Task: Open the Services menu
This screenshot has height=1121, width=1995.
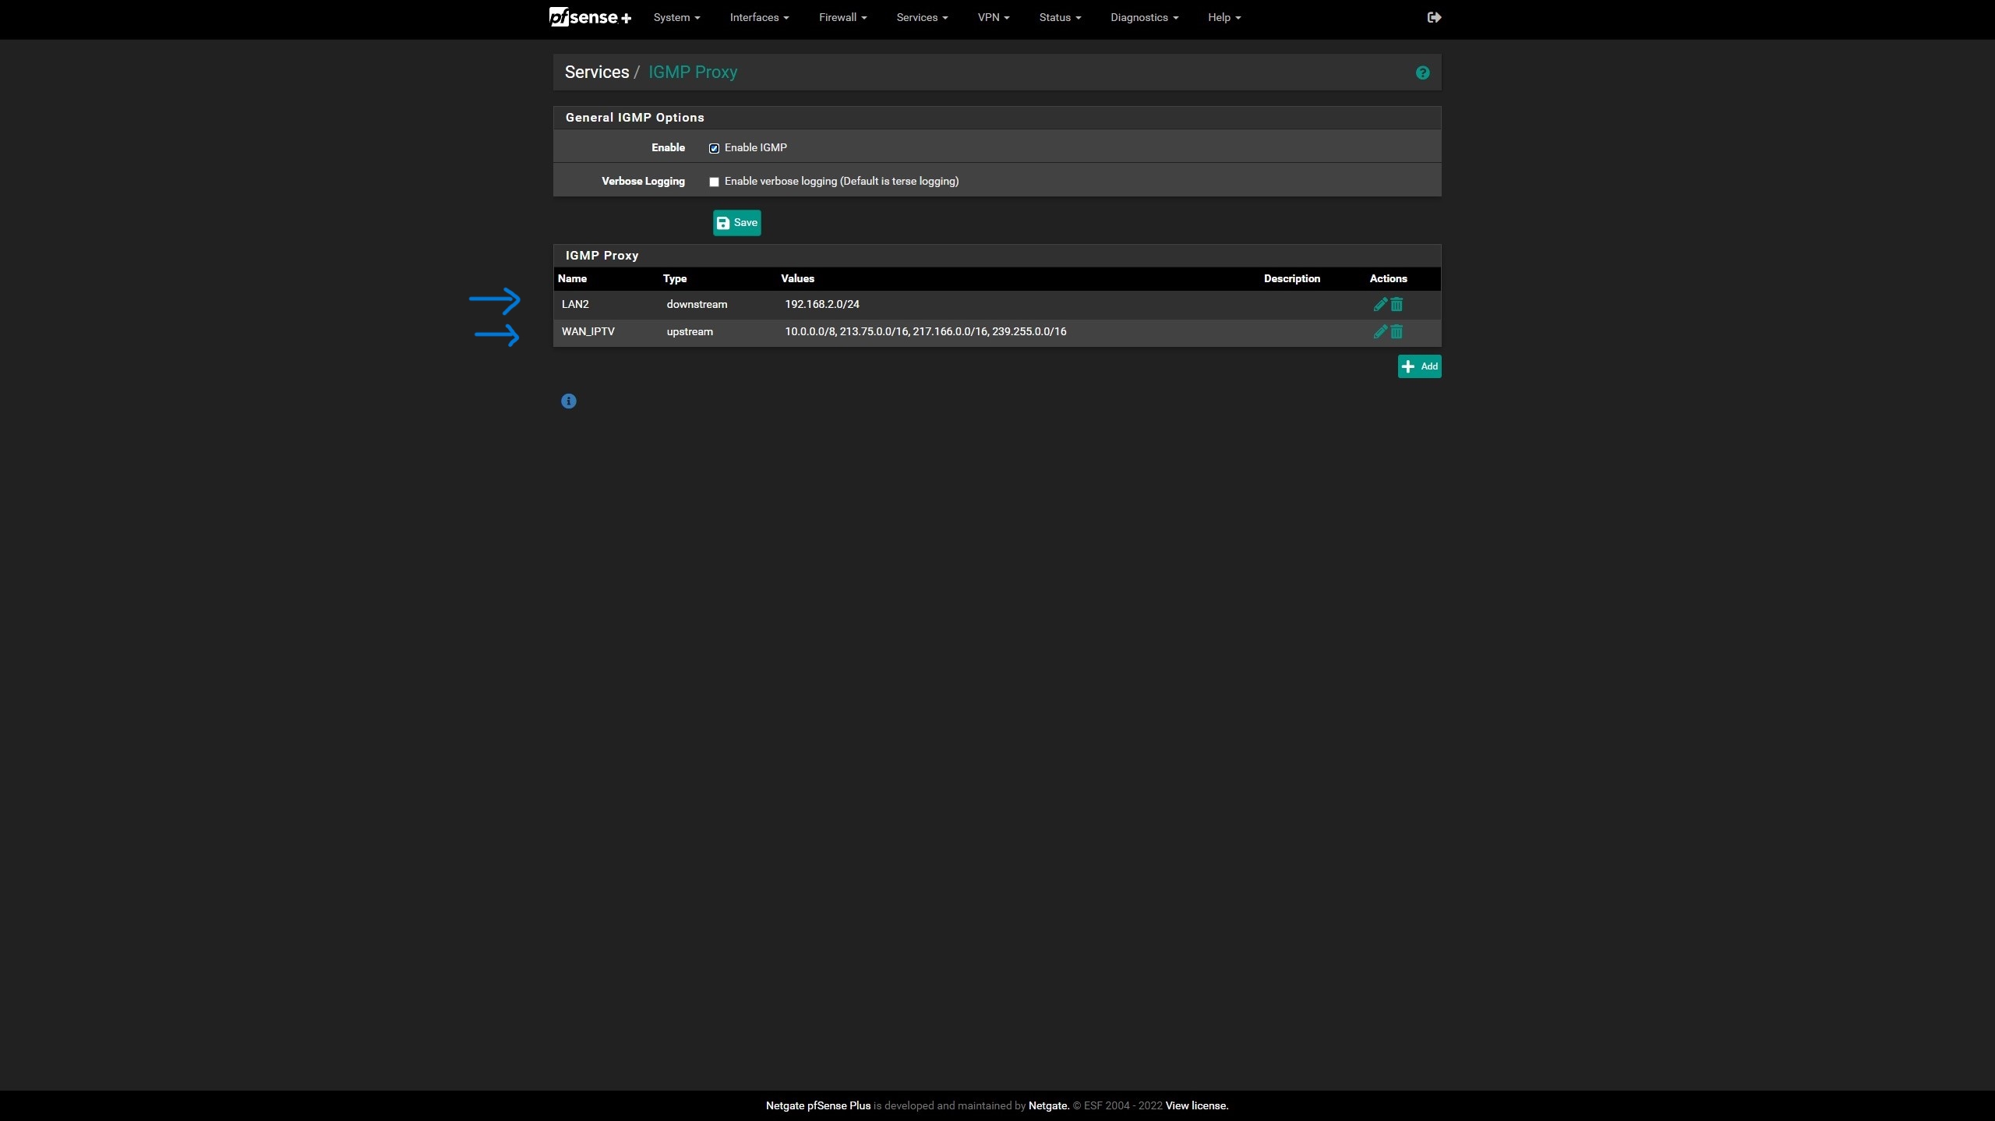Action: tap(921, 17)
